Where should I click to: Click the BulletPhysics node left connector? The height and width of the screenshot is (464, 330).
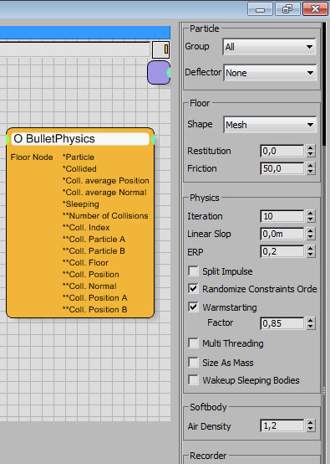tap(7, 139)
